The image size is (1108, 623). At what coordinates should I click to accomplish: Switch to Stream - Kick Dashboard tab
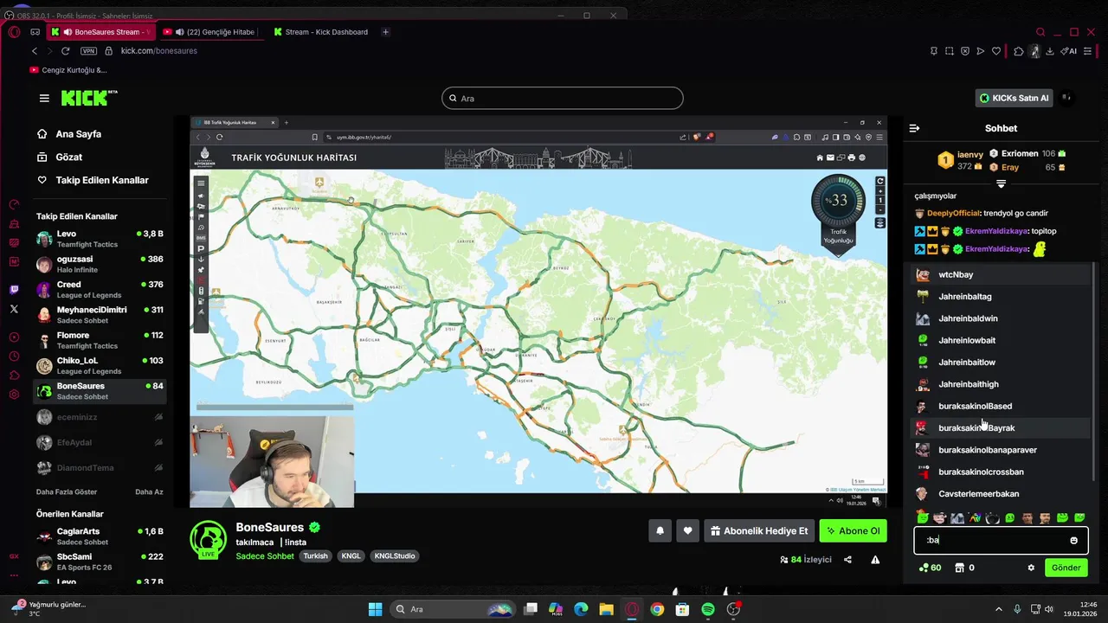pyautogui.click(x=321, y=32)
